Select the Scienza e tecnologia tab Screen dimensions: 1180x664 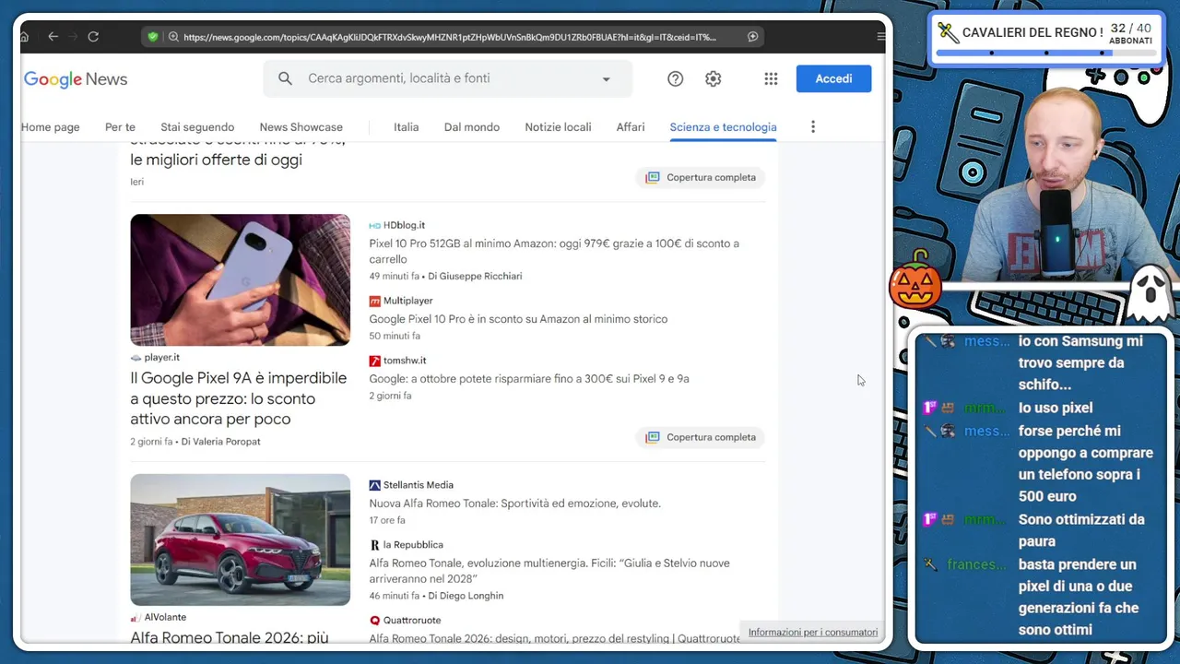(723, 127)
